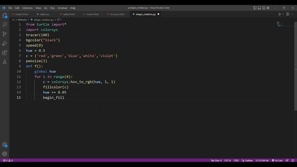Open the Help menu
Image resolution: width=297 pixels, height=167 pixels.
(x=73, y=8)
